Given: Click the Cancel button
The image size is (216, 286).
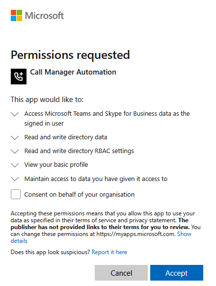Looking at the screenshot, I should 121,273.
